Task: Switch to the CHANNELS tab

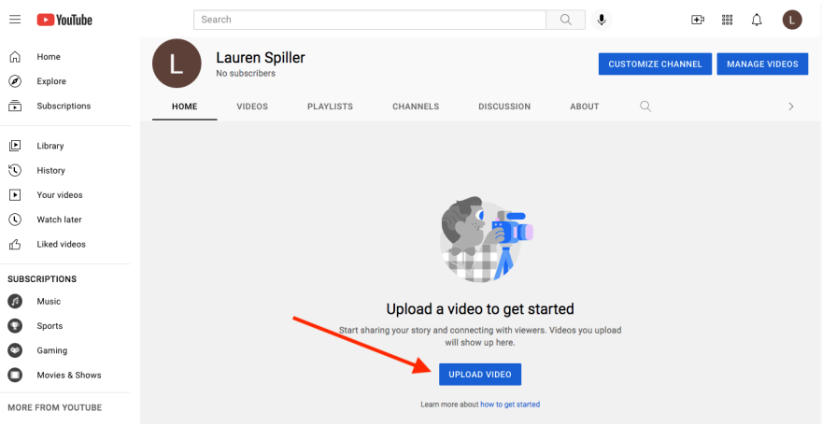Action: [416, 106]
